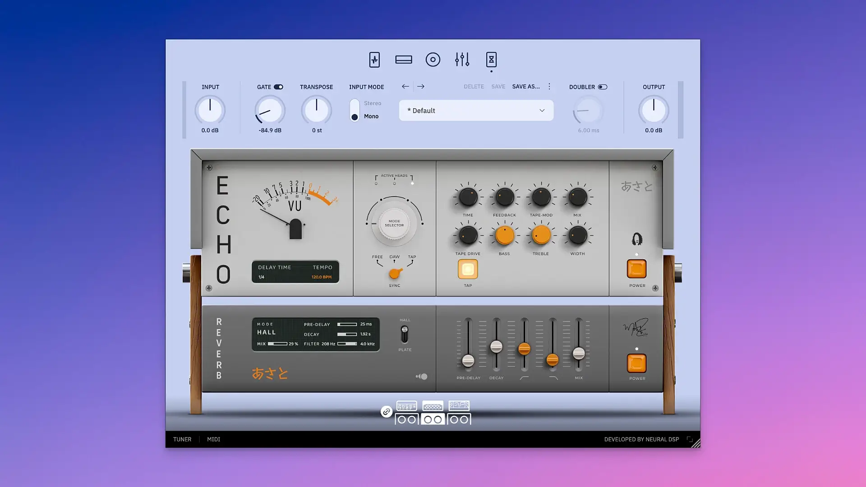866x487 pixels.
Task: Select the Mono input mode label
Action: click(371, 116)
